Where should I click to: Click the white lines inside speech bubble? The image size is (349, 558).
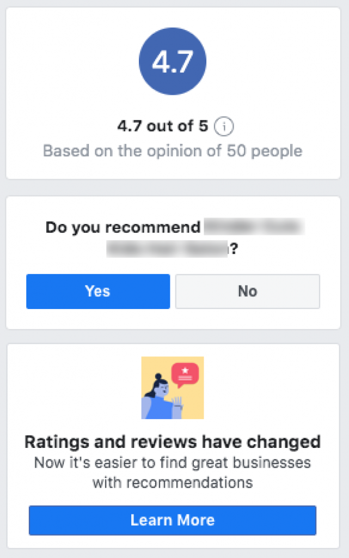coord(185,377)
